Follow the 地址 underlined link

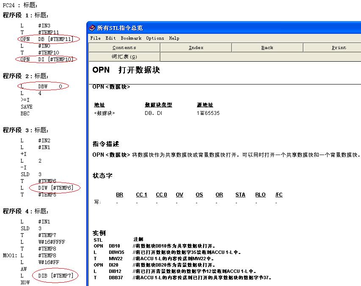point(99,105)
